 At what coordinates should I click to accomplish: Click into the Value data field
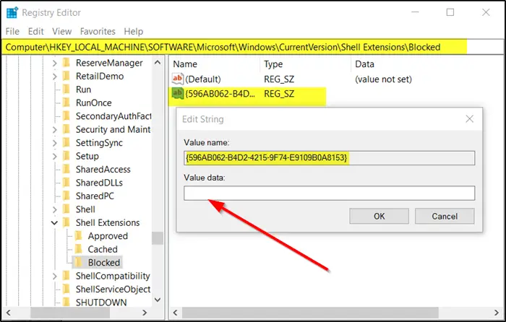(x=329, y=193)
